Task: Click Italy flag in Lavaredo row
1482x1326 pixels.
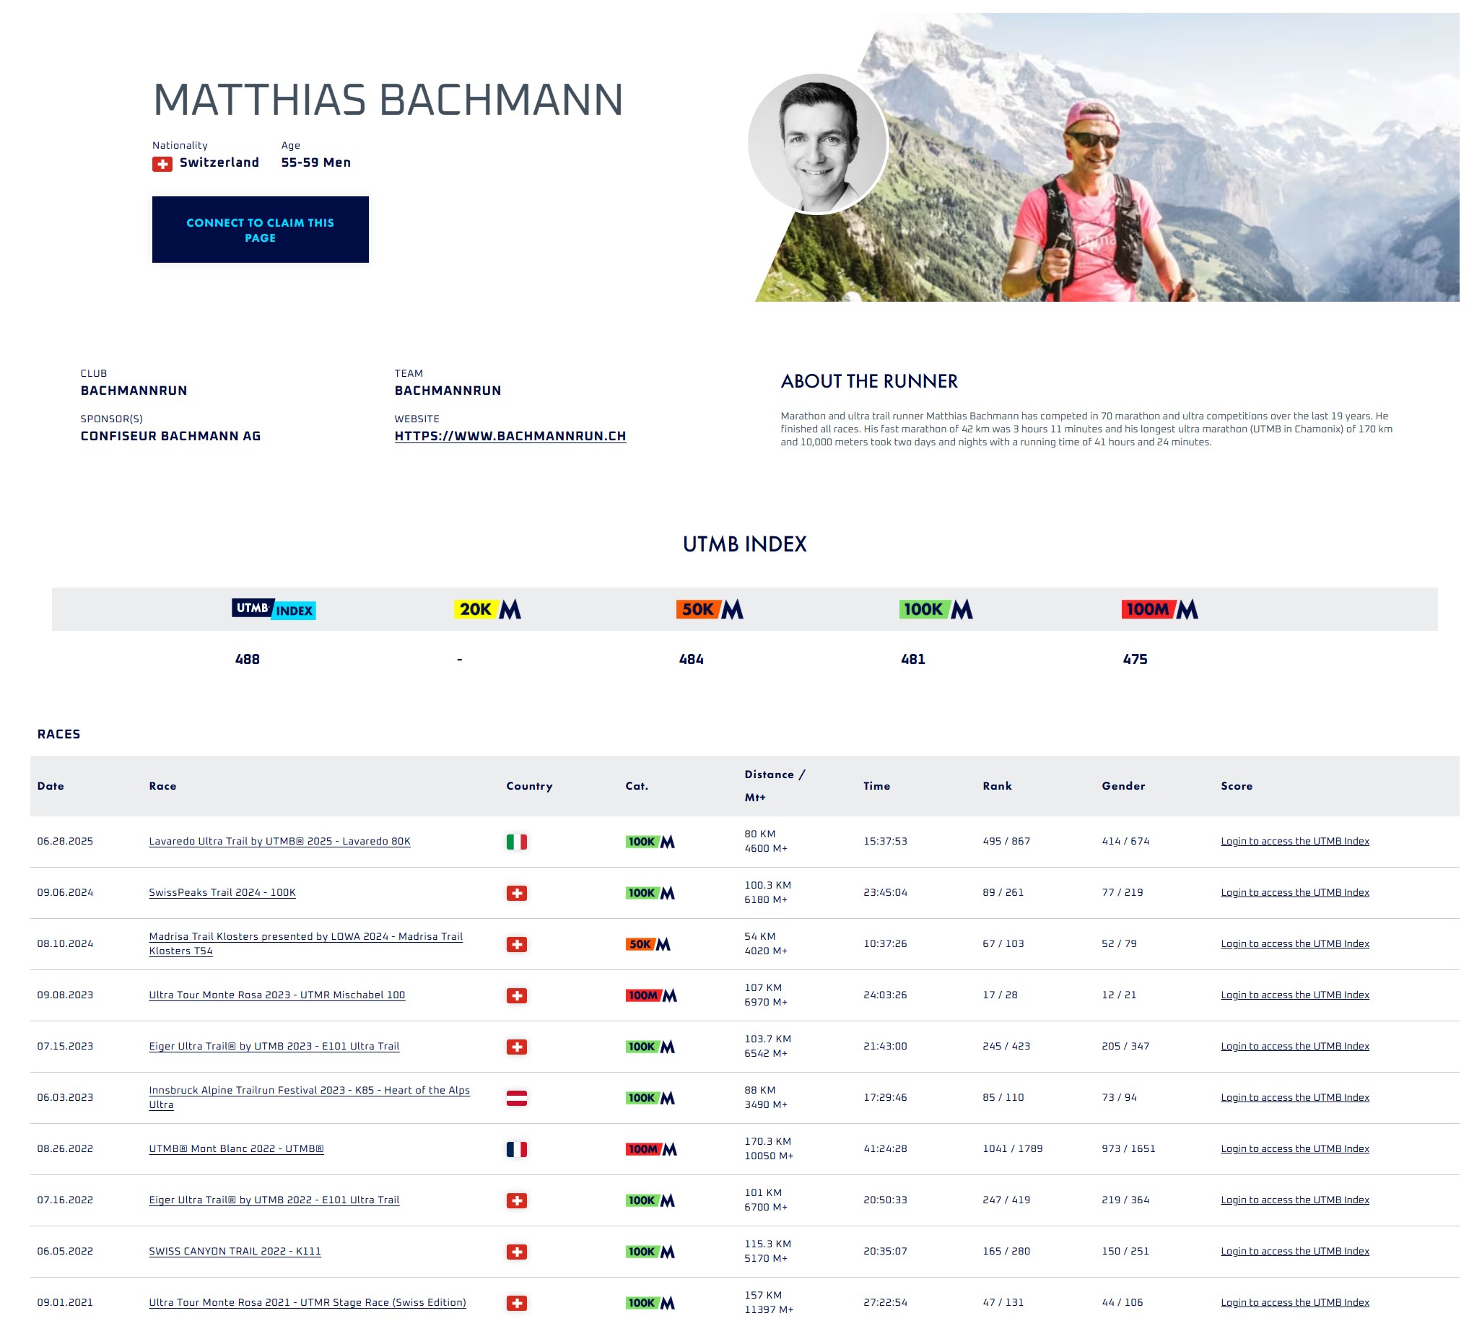Action: 517,842
